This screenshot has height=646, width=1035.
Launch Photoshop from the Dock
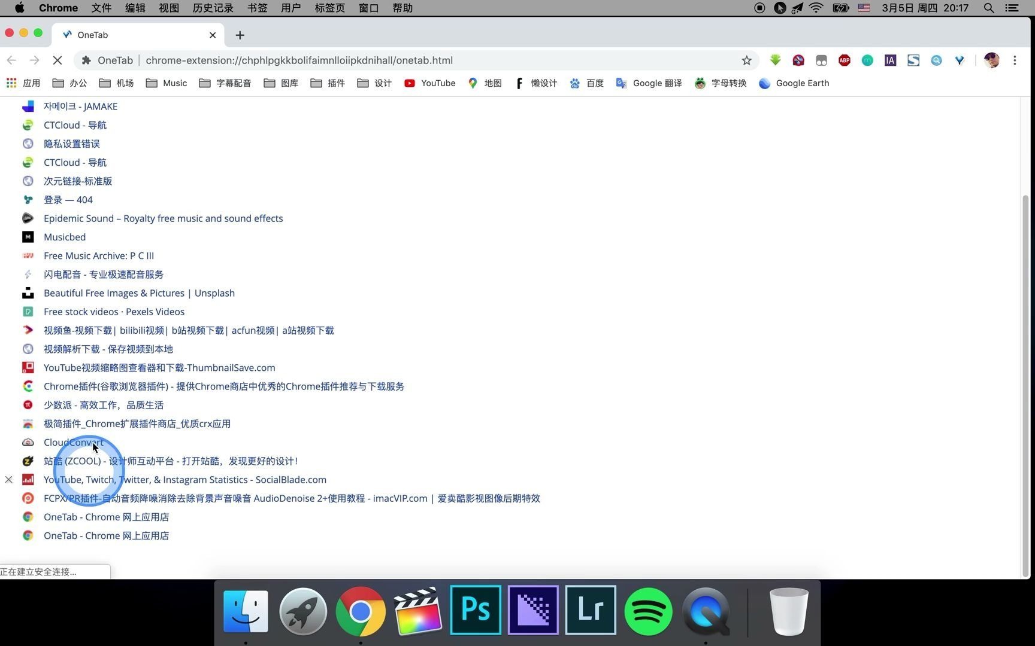point(475,610)
